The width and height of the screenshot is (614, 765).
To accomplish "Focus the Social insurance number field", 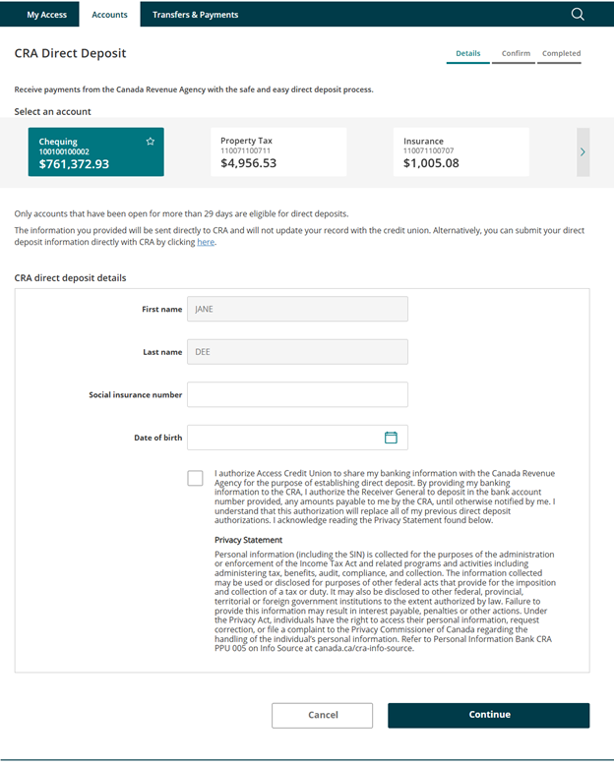I will 297,394.
